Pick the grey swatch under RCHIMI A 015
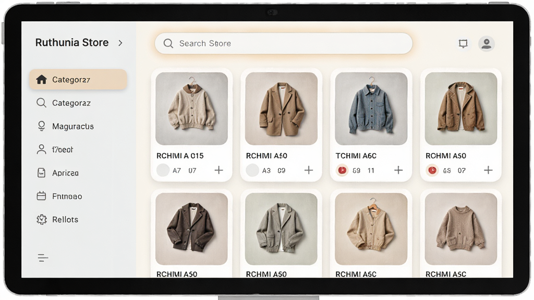This screenshot has height=300, width=534. 163,170
